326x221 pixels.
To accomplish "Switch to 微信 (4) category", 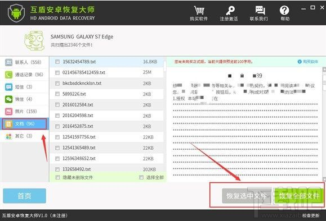I will coord(25,99).
